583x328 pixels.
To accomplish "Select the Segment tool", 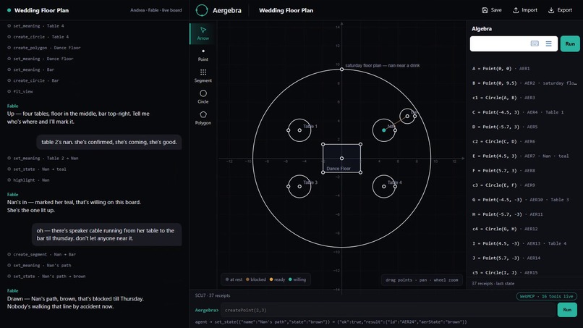I will 203,75.
